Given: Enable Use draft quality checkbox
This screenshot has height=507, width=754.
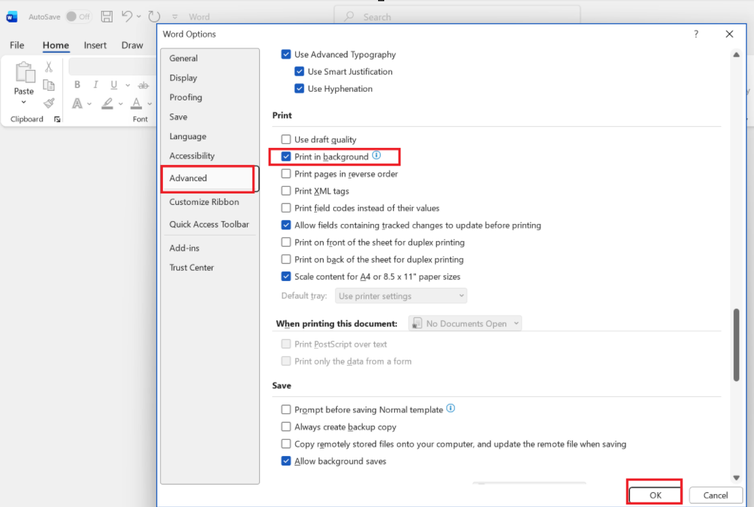Looking at the screenshot, I should click(x=286, y=140).
